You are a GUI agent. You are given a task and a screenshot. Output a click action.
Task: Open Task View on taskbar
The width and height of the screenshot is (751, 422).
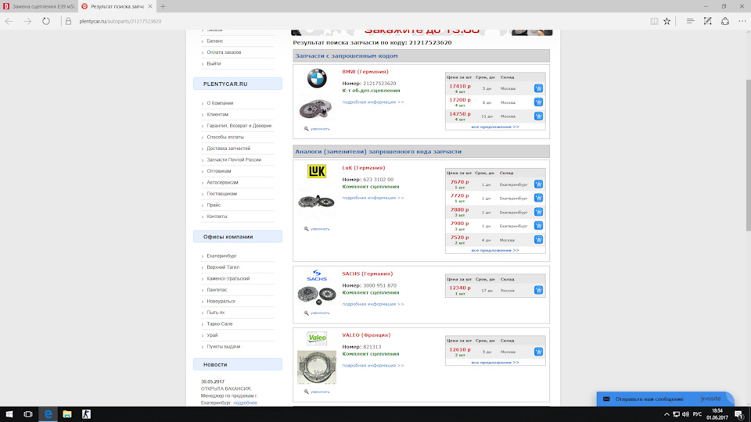tap(28, 414)
